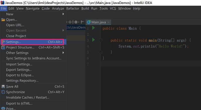Expand the Open Recent submenu arrow
Screen dimensions: 201x110
[63, 30]
